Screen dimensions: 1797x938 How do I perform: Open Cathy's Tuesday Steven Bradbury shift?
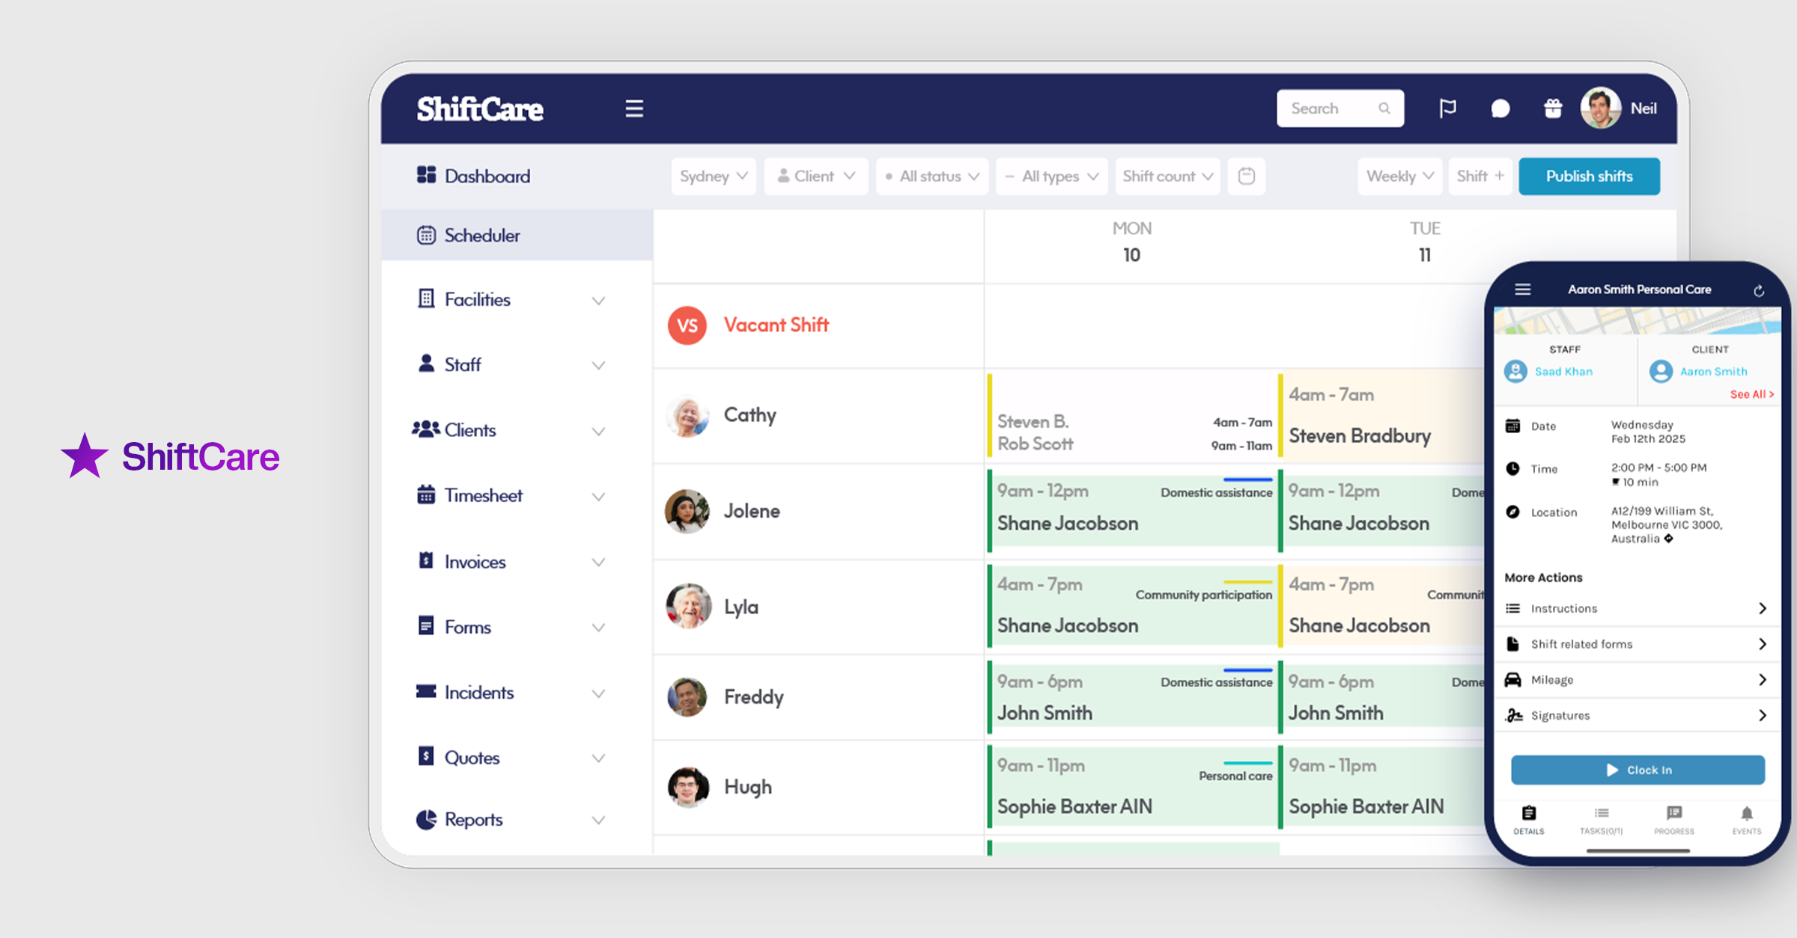(x=1381, y=416)
